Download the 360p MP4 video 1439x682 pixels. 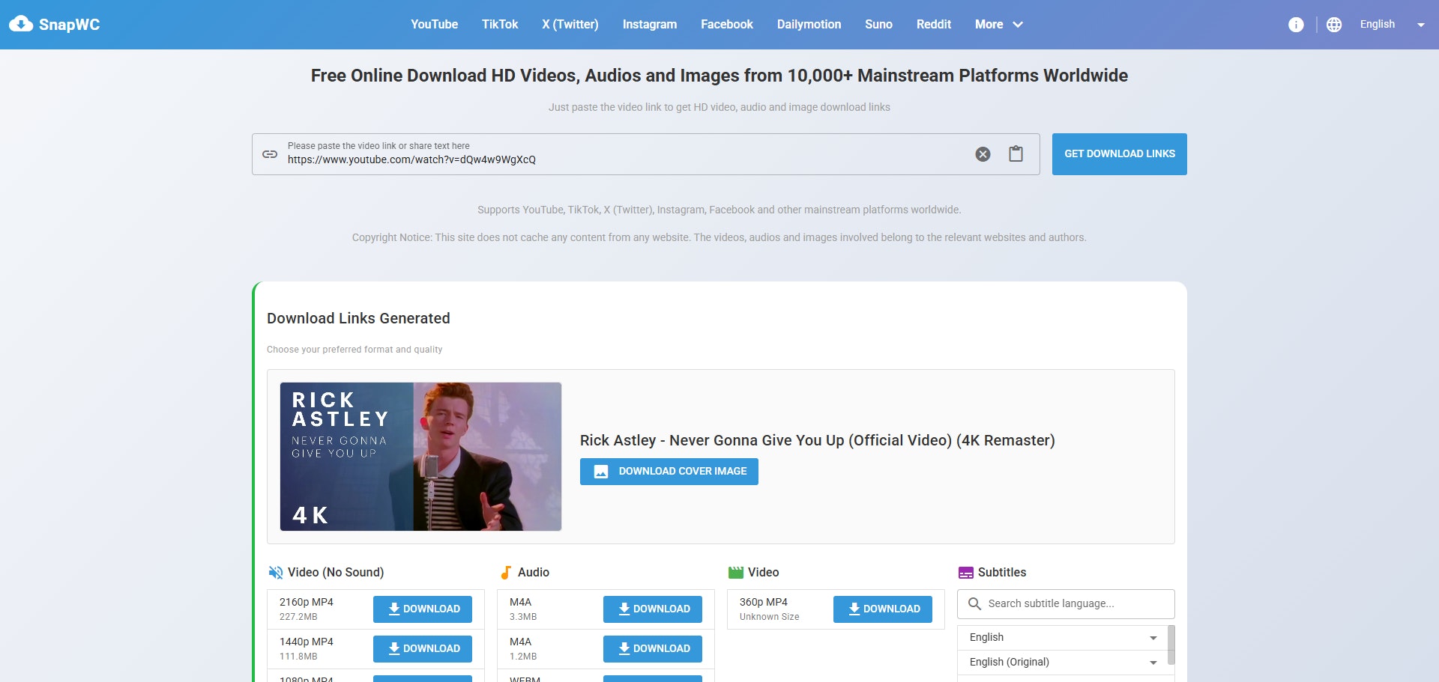point(883,609)
